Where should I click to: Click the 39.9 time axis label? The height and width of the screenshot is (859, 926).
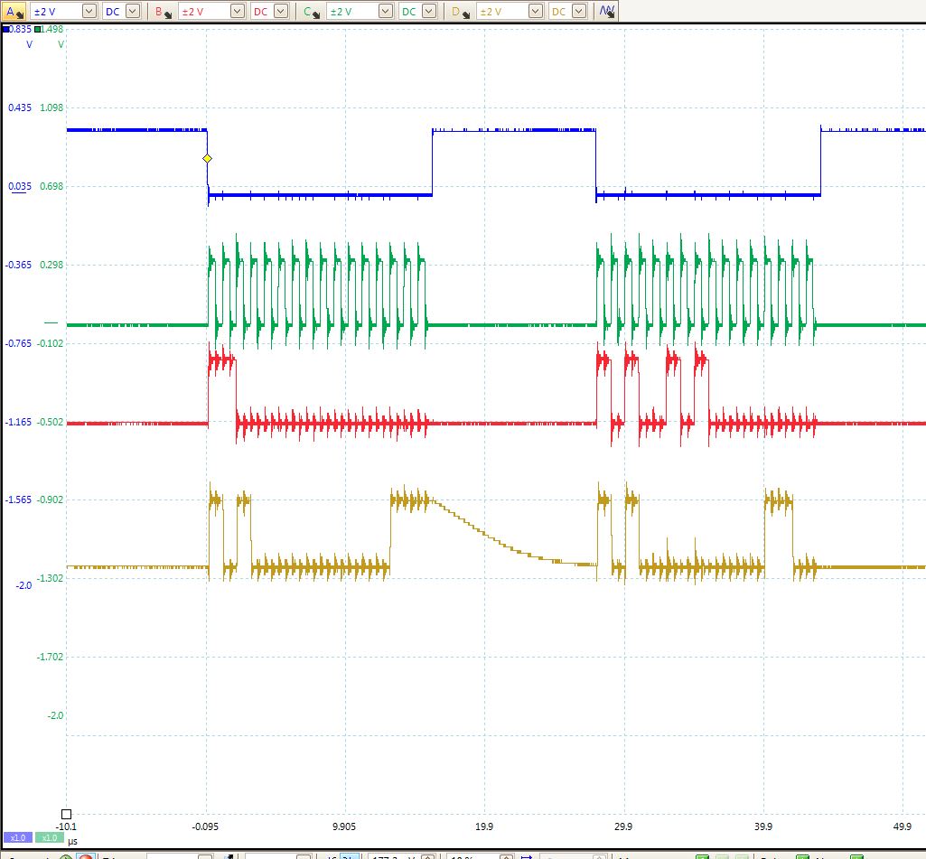point(763,826)
